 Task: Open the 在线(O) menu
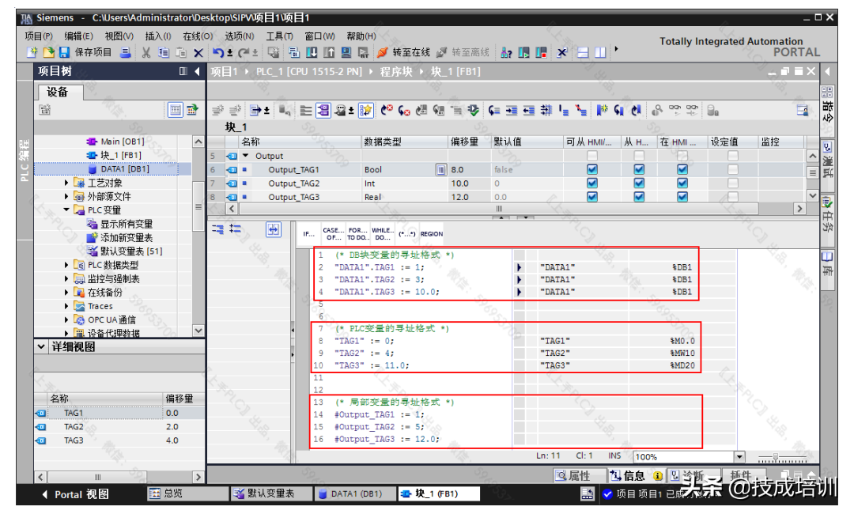(x=198, y=36)
